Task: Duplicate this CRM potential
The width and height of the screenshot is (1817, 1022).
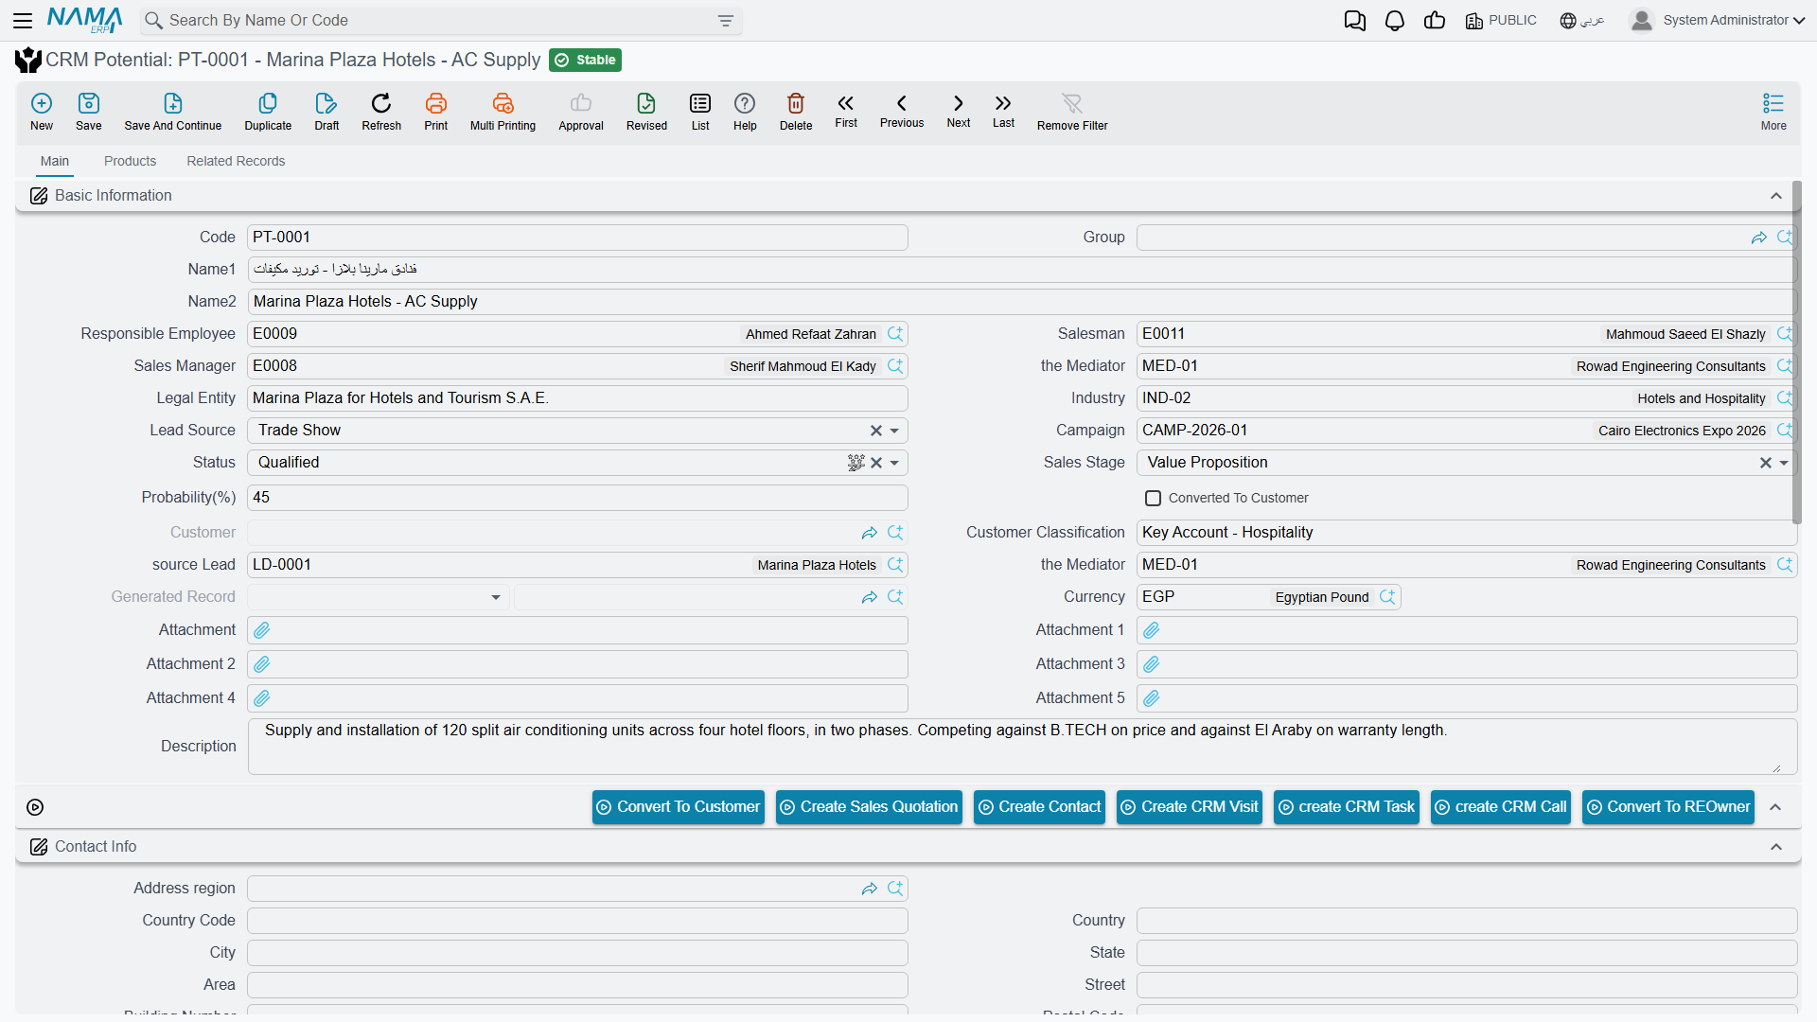Action: tap(268, 112)
